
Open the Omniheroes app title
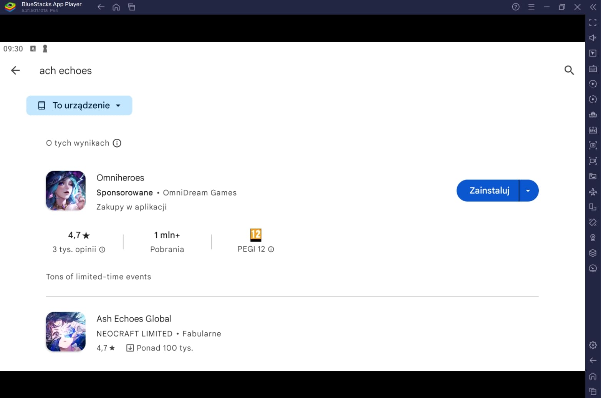120,177
